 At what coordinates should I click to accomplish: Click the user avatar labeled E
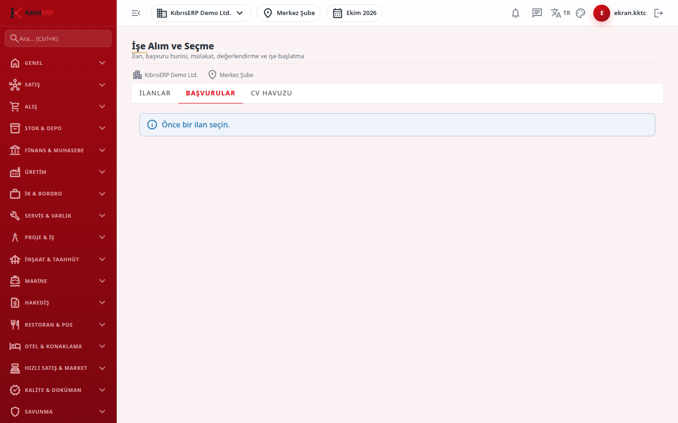(602, 13)
